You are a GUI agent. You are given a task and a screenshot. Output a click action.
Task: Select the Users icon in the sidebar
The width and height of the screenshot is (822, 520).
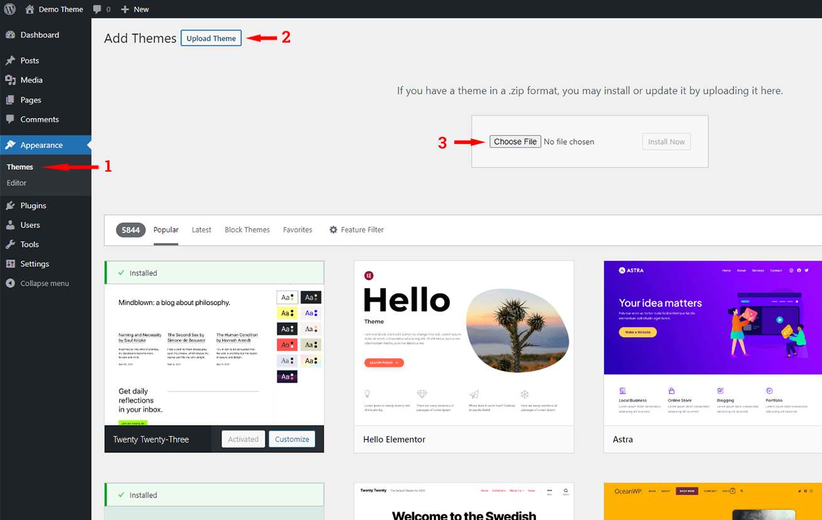[x=11, y=224]
